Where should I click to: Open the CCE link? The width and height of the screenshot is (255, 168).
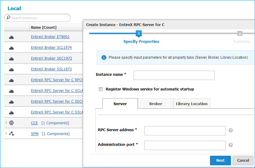click(34, 123)
